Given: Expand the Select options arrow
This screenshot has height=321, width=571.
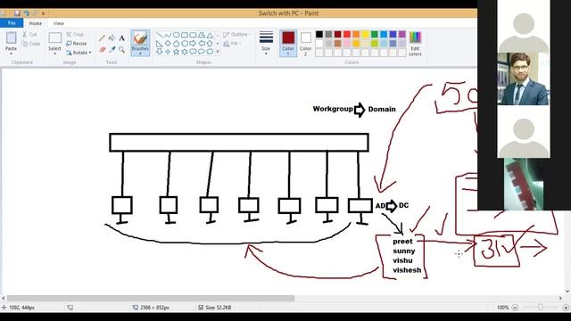Looking at the screenshot, I should (54, 53).
